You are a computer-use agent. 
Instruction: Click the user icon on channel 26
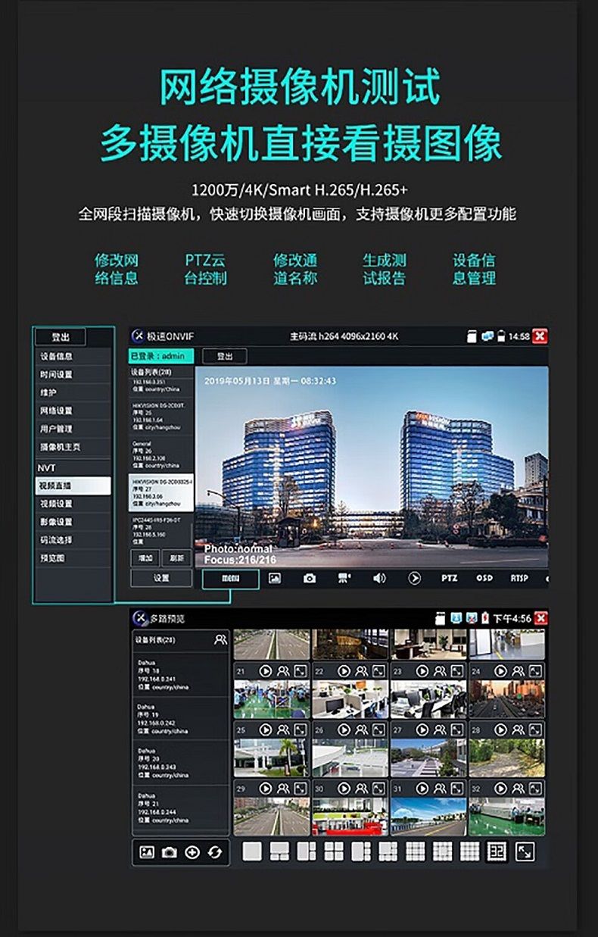click(362, 729)
